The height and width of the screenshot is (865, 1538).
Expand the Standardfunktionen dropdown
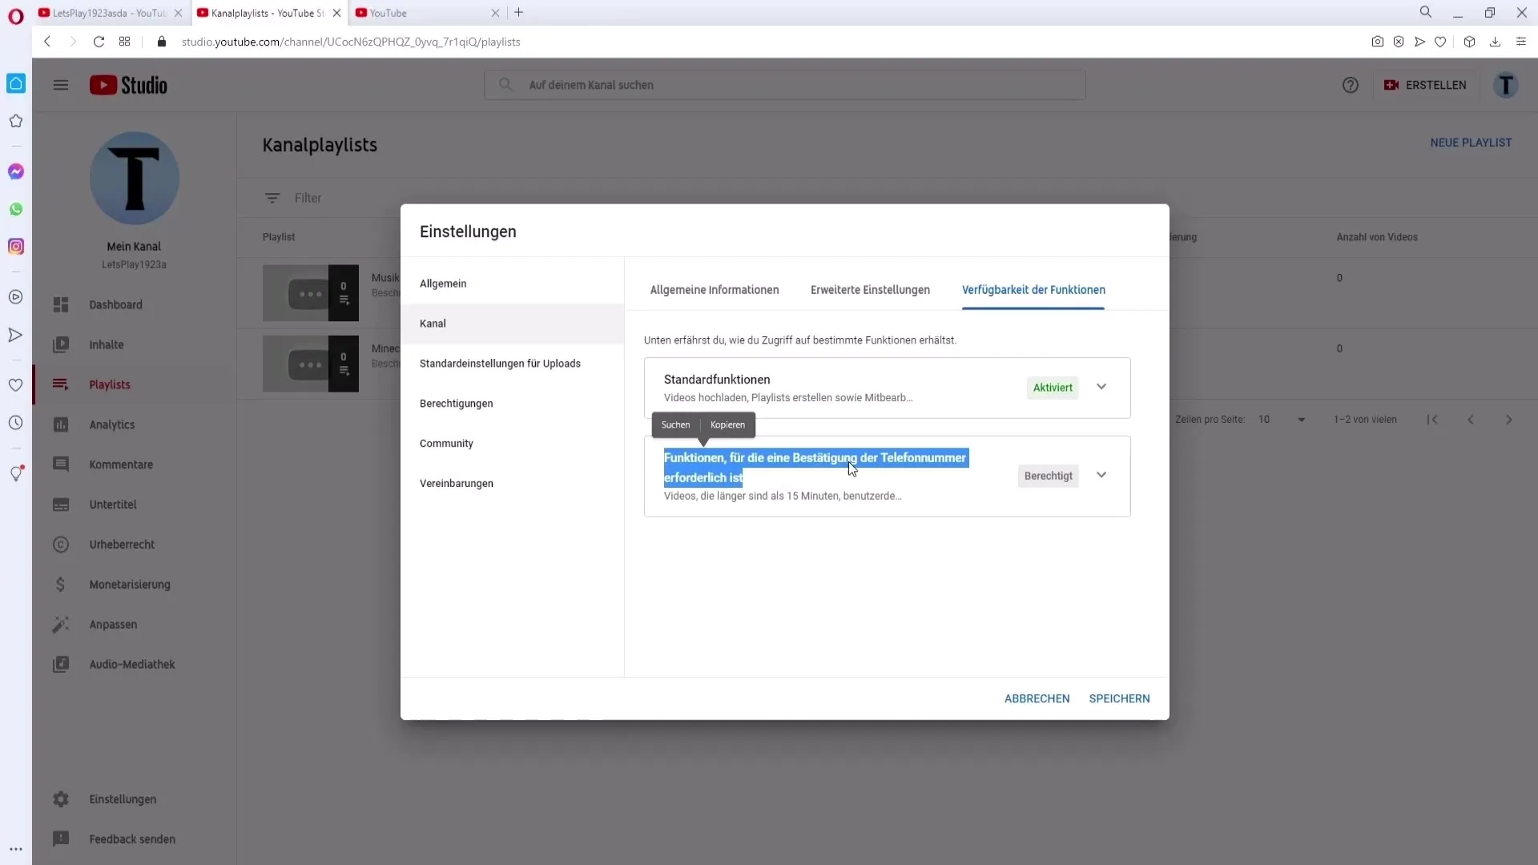1103,387
